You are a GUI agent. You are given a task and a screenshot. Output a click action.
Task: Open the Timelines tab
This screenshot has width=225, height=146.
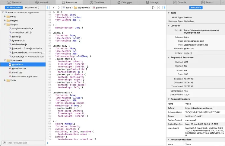click(x=97, y=2)
